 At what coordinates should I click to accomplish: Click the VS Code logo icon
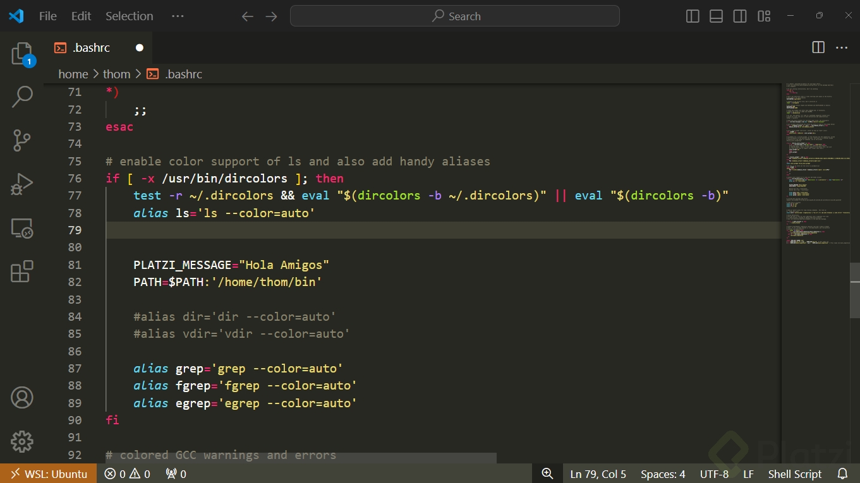[x=16, y=16]
